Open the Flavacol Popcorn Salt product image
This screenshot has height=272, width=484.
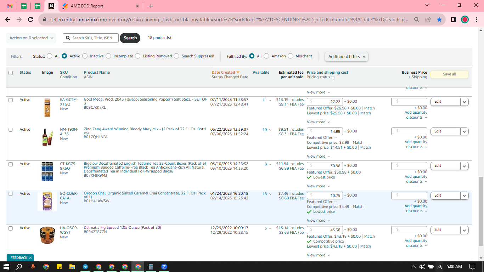pyautogui.click(x=47, y=108)
